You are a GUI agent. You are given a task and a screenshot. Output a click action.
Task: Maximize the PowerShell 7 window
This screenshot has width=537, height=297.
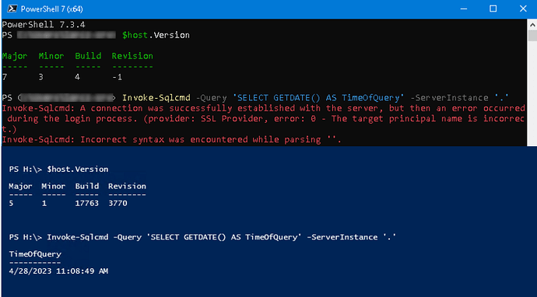493,9
